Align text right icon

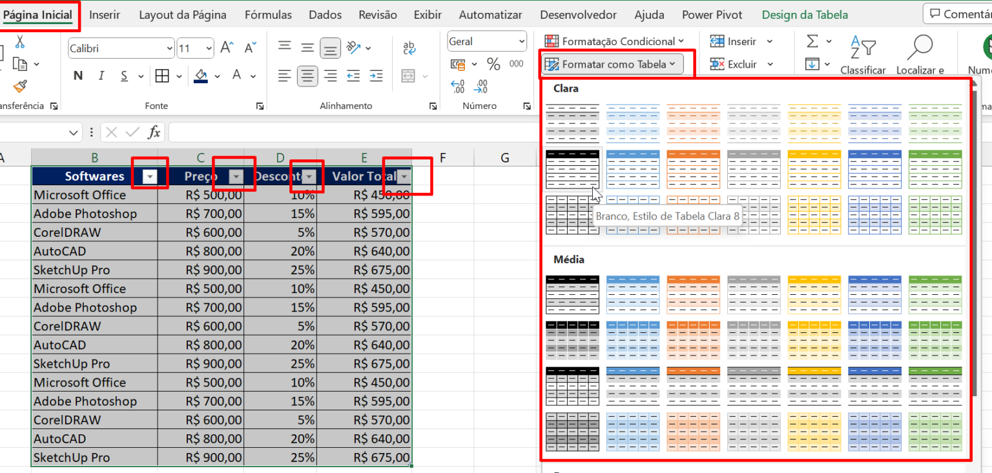click(x=331, y=76)
